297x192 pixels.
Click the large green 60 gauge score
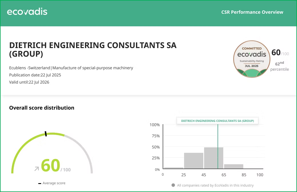[51, 165]
